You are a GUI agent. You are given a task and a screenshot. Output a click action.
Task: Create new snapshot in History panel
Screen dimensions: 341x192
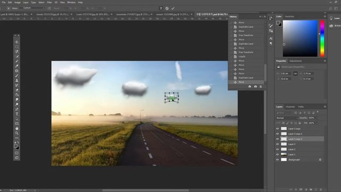tap(255, 86)
